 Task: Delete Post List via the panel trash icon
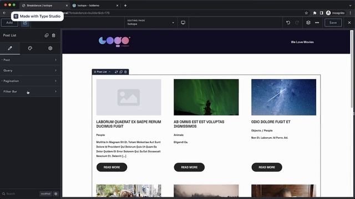pos(53,35)
